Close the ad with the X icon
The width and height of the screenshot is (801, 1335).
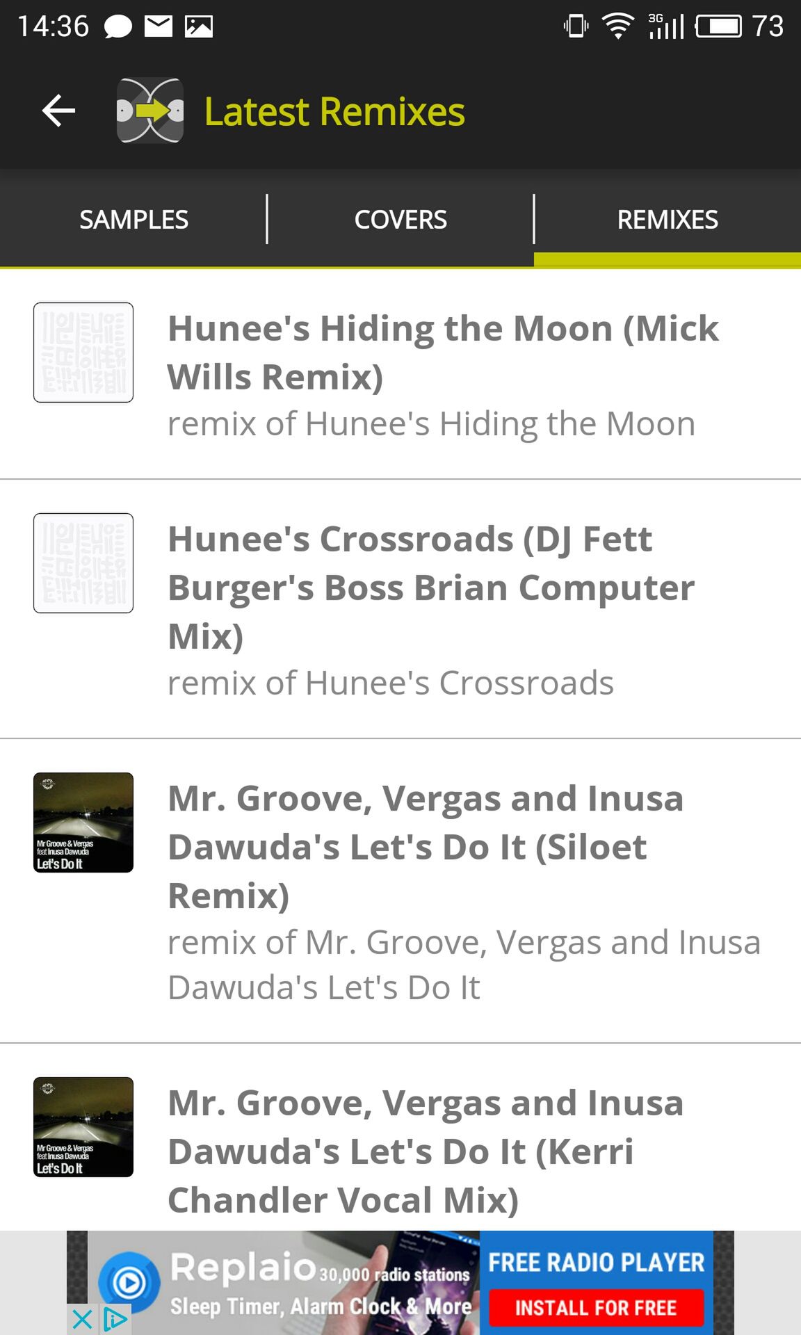pos(82,1319)
